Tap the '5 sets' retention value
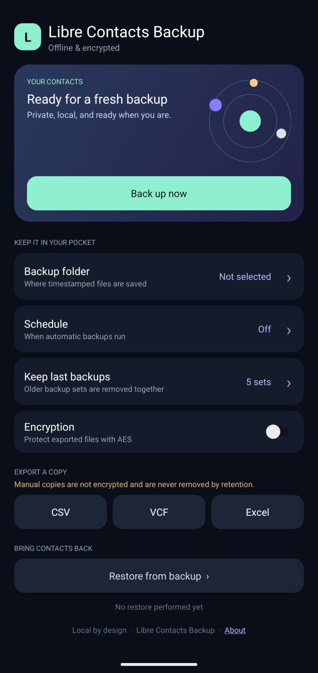This screenshot has height=673, width=318. pyautogui.click(x=259, y=382)
